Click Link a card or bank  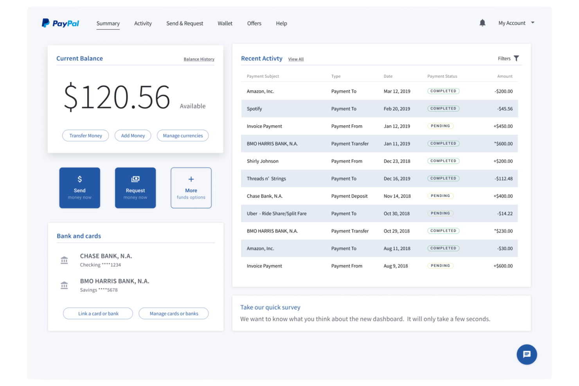pos(98,313)
